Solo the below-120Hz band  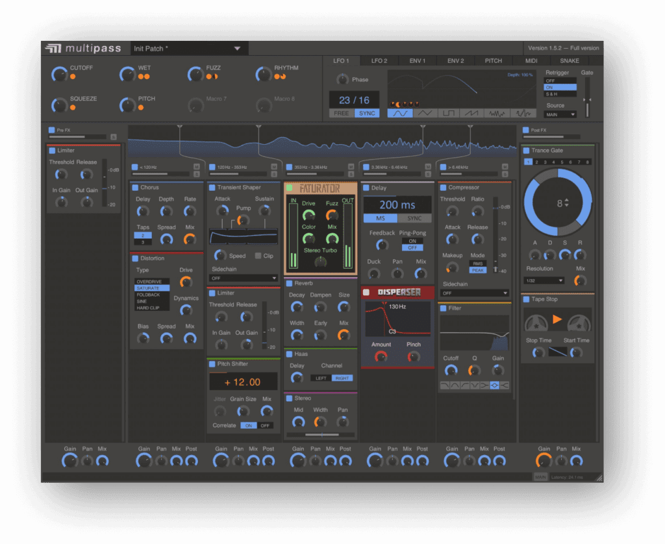(196, 174)
